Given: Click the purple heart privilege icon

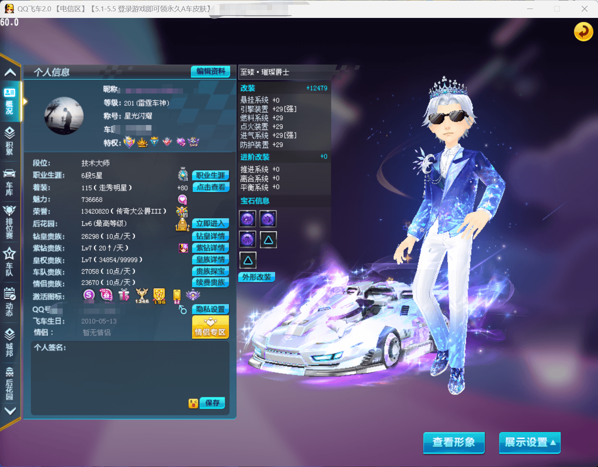Looking at the screenshot, I should click(181, 142).
